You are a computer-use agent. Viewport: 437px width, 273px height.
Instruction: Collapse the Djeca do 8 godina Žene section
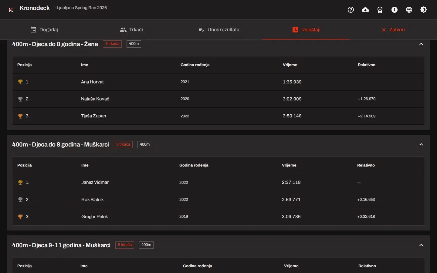[421, 44]
